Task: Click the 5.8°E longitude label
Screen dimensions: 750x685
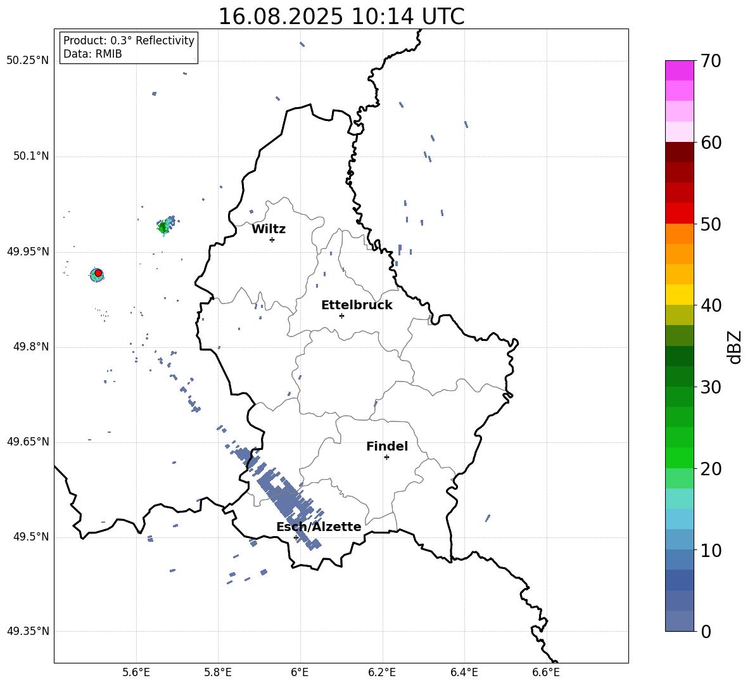Action: [218, 672]
